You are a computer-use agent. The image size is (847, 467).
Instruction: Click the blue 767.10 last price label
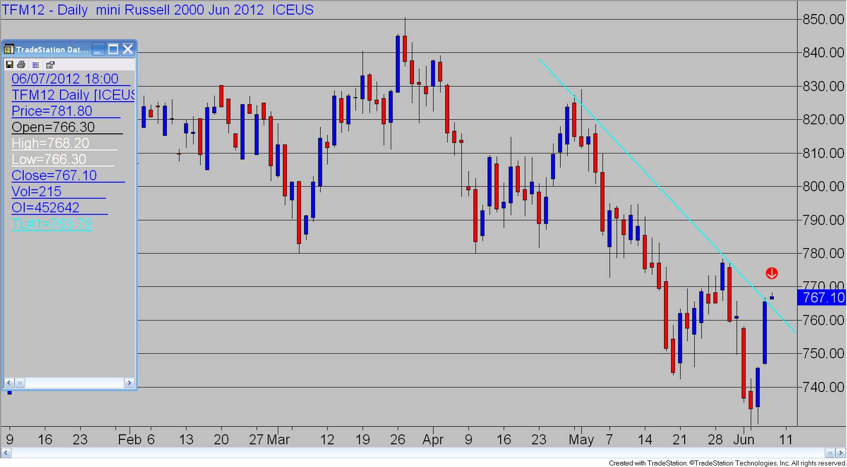point(822,298)
